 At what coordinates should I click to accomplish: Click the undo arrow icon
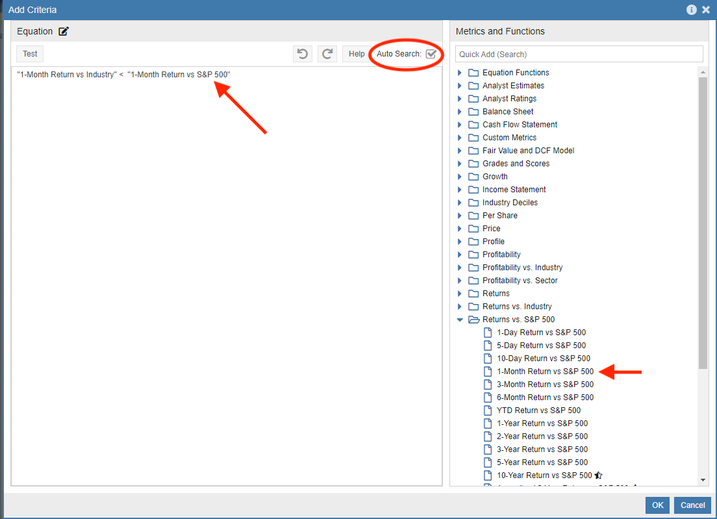(302, 54)
